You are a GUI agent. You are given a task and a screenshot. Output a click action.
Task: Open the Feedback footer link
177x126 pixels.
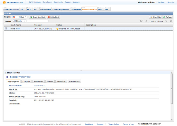(x=89, y=124)
